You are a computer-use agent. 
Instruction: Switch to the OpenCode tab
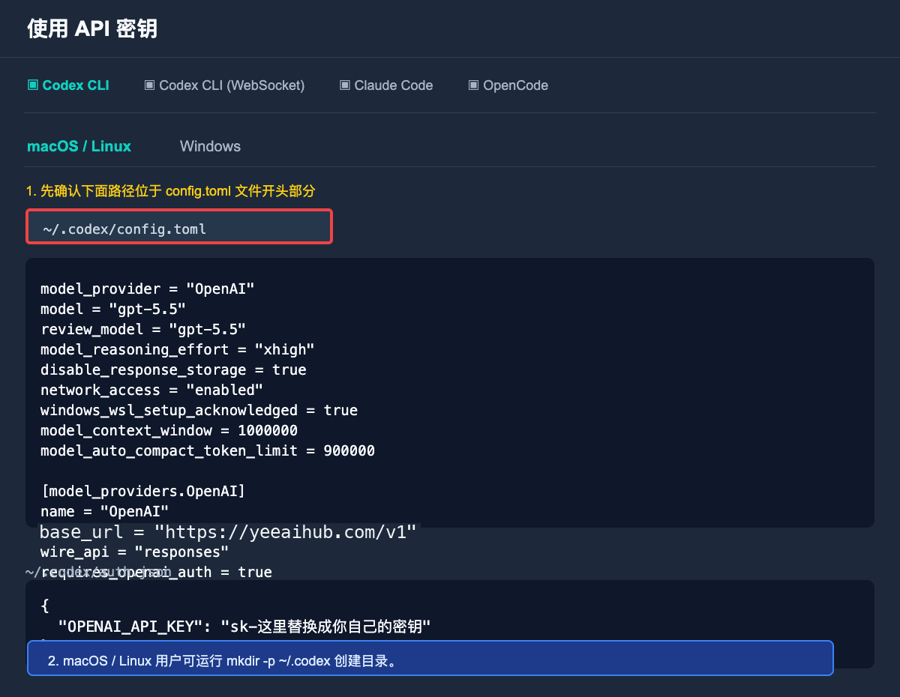508,85
